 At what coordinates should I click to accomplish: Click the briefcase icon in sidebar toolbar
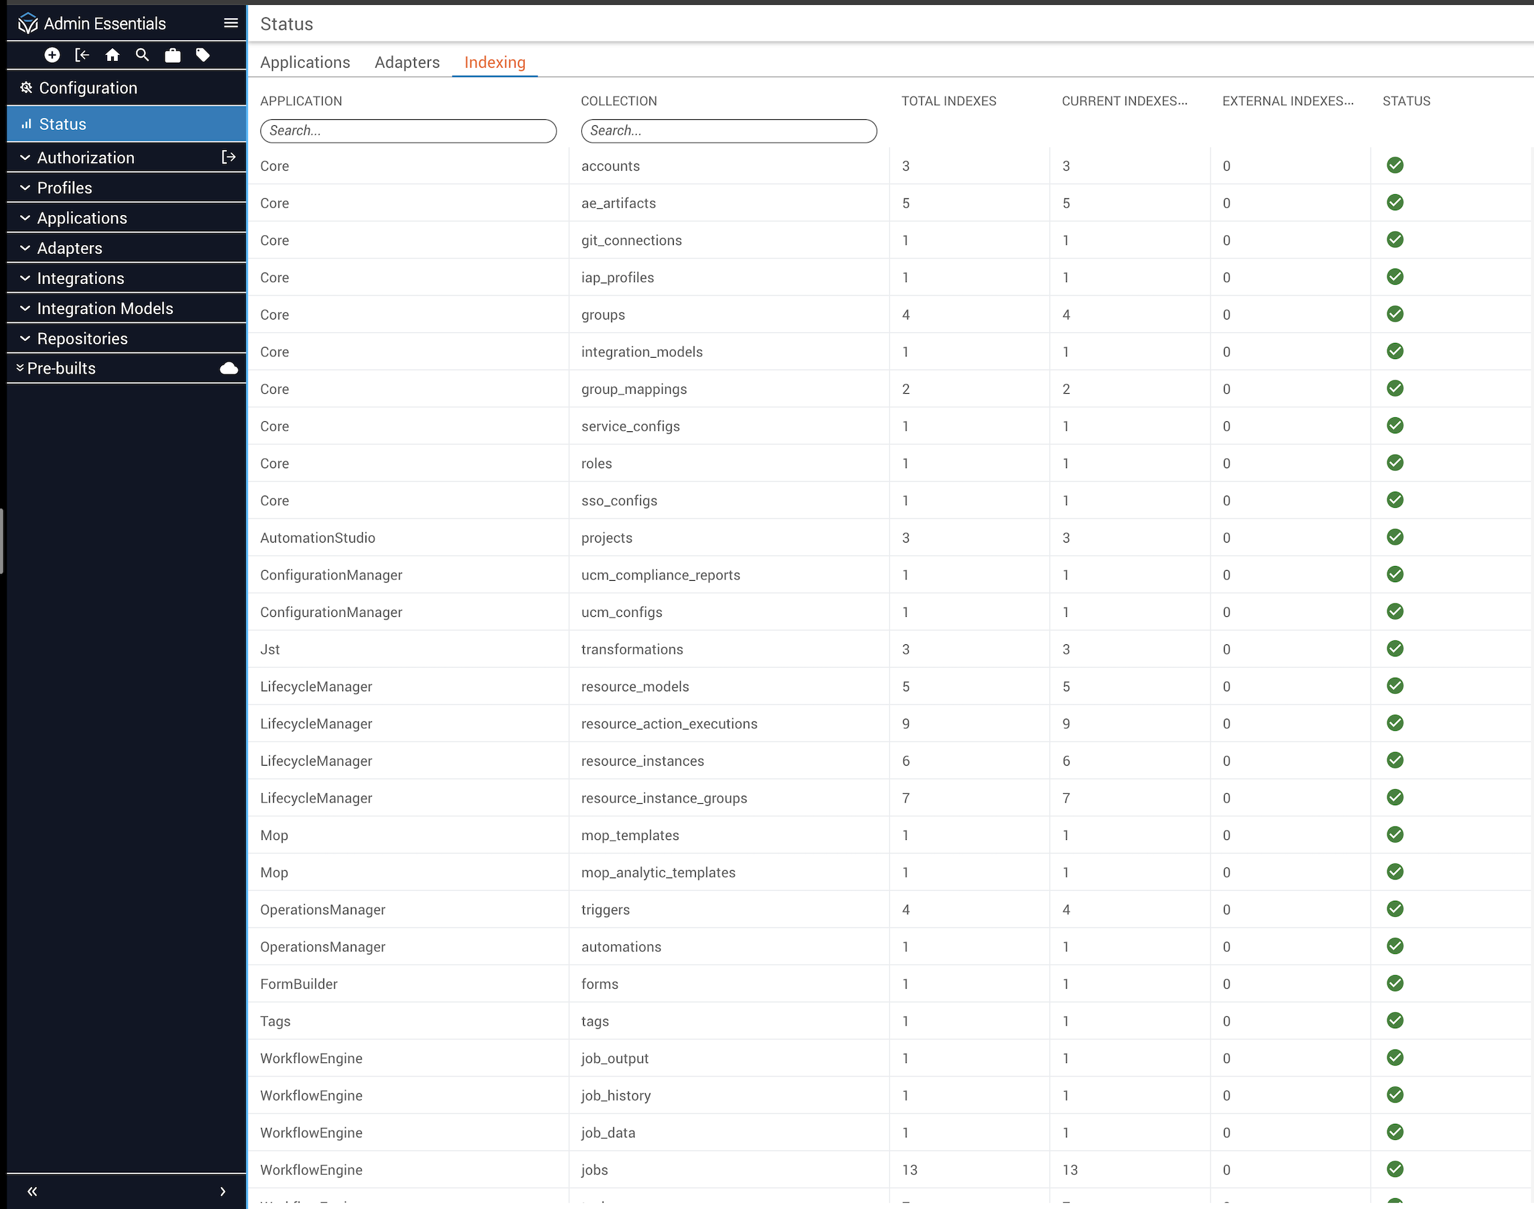coord(173,55)
